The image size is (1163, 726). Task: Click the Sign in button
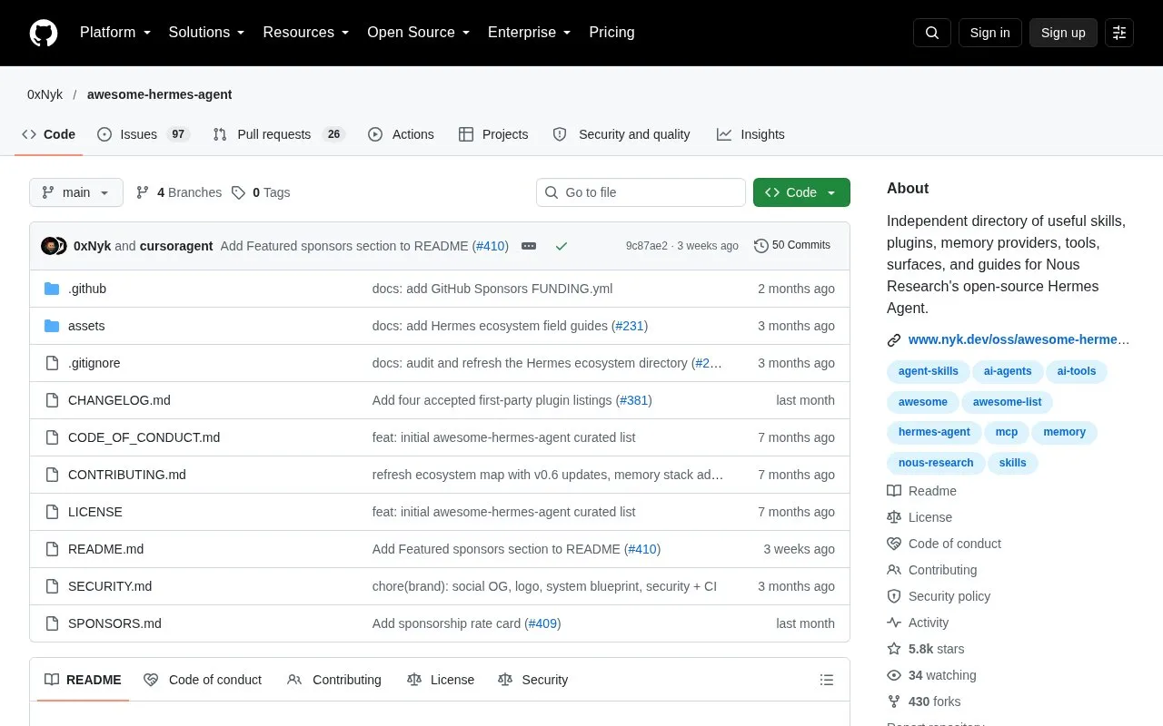point(989,33)
